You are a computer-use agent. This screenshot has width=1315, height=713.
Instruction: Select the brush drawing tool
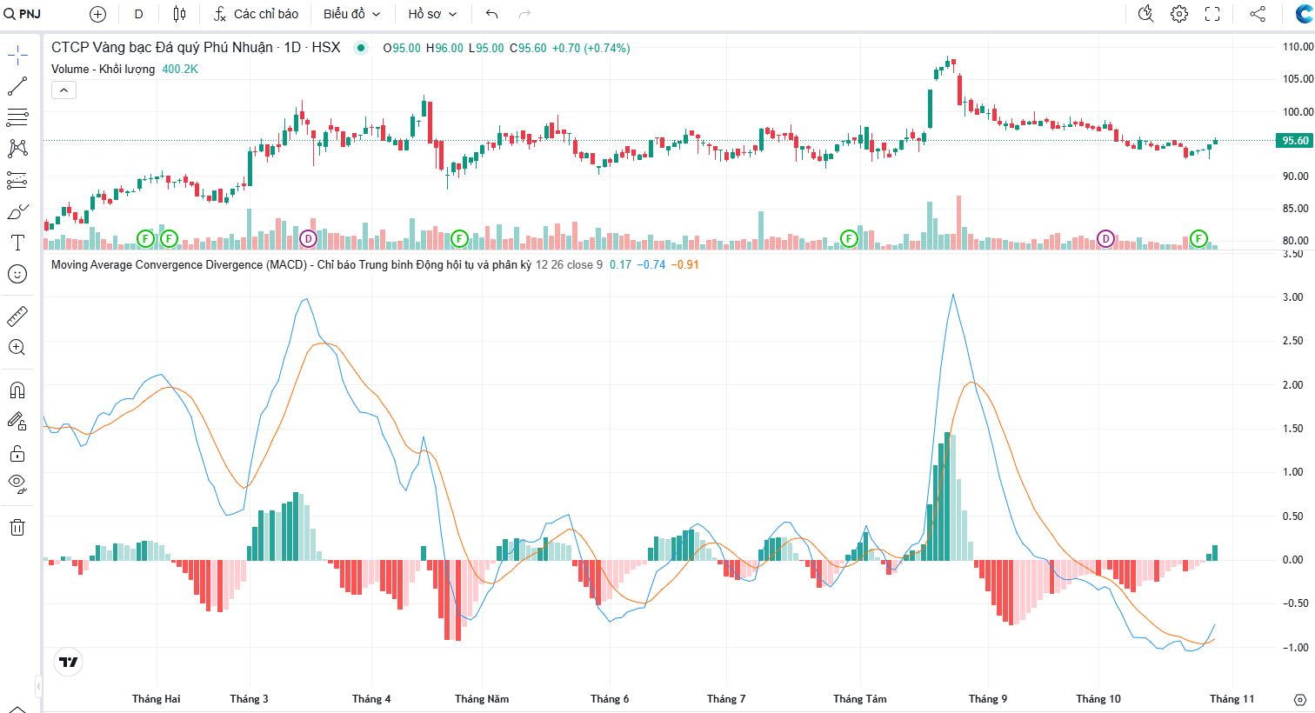tap(17, 211)
